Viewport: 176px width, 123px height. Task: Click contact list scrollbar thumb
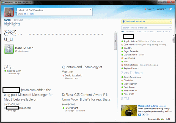pos(173,40)
